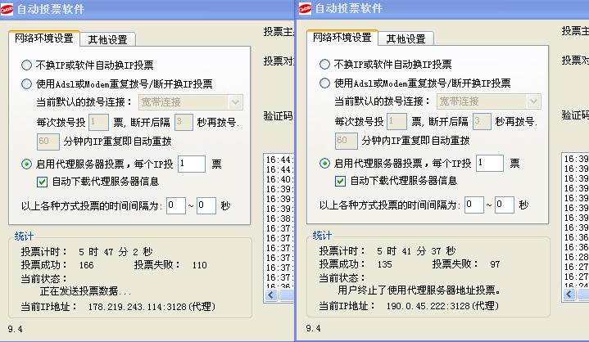Open the '宽带连接' dropdown in the right window
589x342 pixels.
(533, 101)
